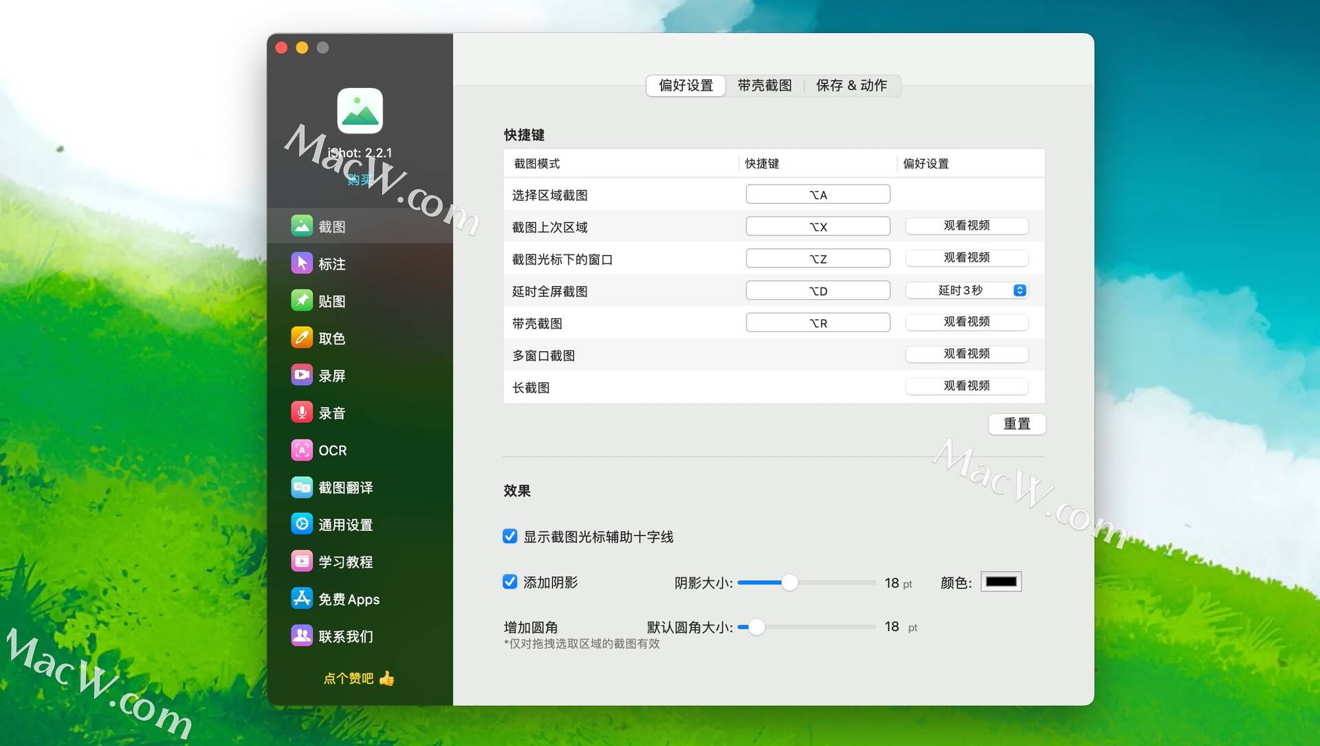Click the 录屏 screen recording icon

coord(301,375)
